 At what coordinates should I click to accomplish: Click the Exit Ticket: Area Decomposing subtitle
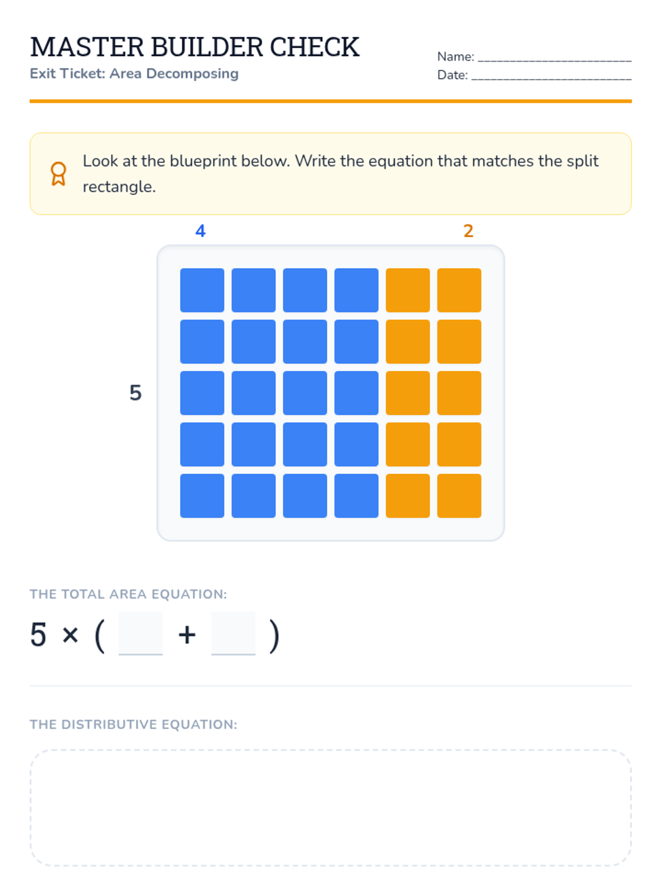pyautogui.click(x=134, y=74)
